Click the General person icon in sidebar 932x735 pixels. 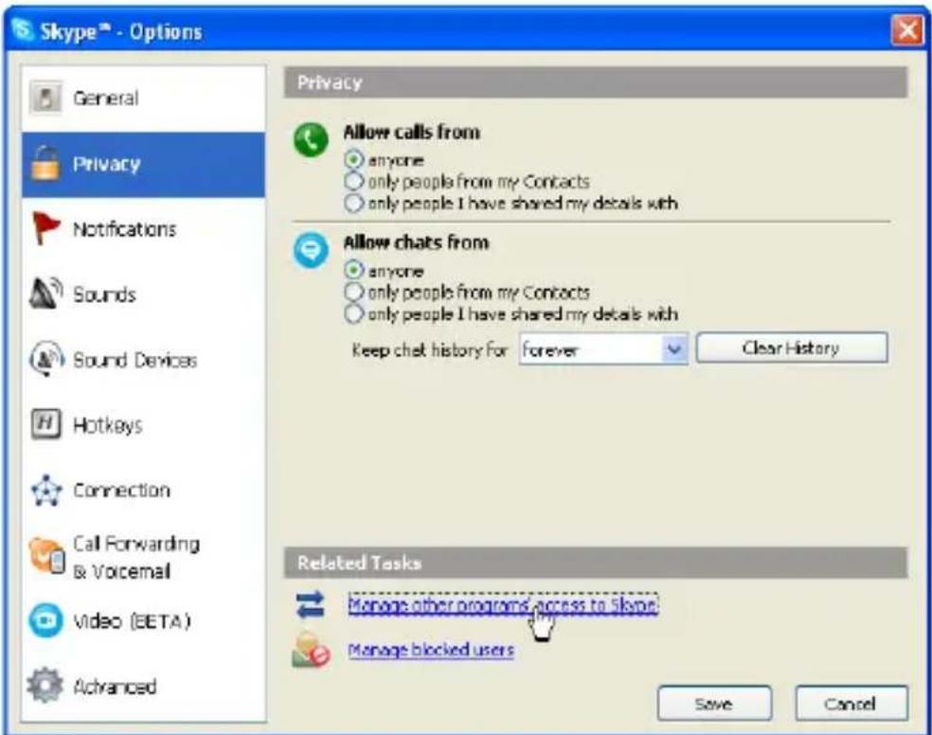tap(45, 99)
